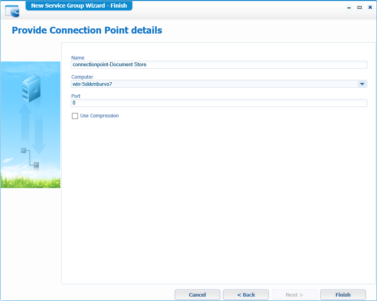
Task: Click the 'Provide Connection Point details' heading
Action: click(x=87, y=30)
